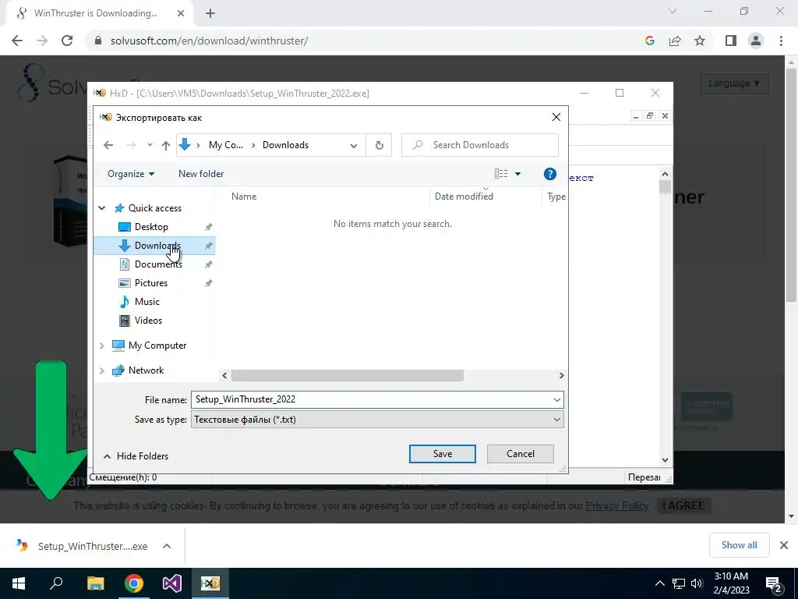Close the WinThruster browser tab

(181, 13)
